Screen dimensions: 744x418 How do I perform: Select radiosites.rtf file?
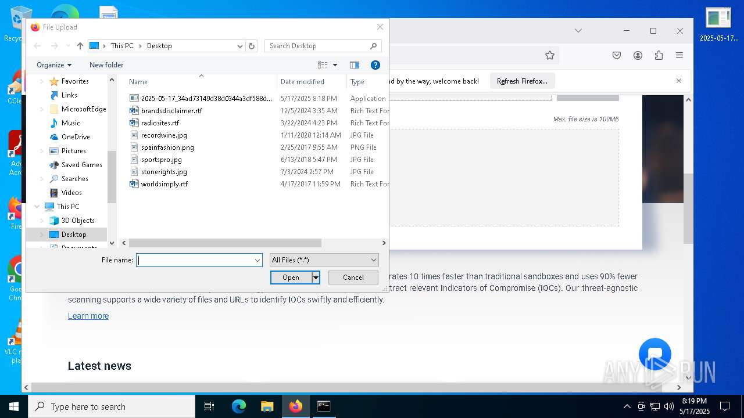pos(160,123)
